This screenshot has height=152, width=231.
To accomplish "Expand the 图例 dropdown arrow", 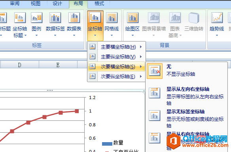I will tap(36, 35).
